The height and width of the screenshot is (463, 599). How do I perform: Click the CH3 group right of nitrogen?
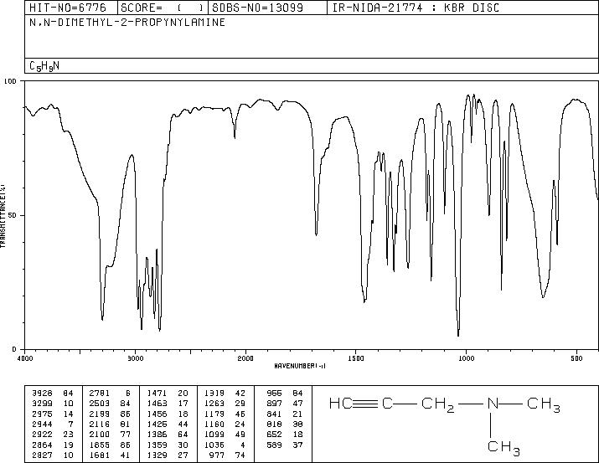click(x=544, y=404)
